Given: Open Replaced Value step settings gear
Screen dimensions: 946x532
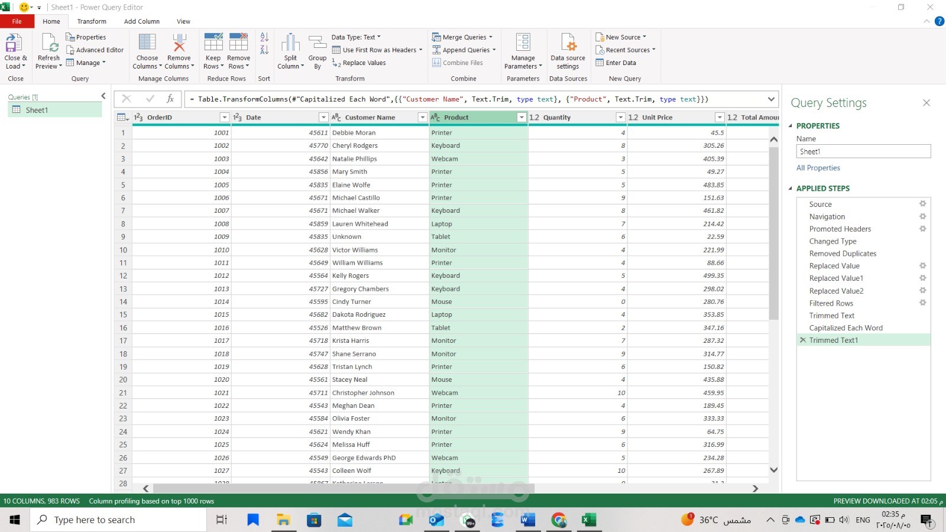Looking at the screenshot, I should pyautogui.click(x=922, y=265).
